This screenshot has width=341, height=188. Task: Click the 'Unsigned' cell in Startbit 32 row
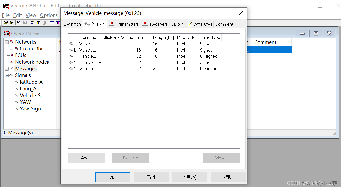(209, 56)
